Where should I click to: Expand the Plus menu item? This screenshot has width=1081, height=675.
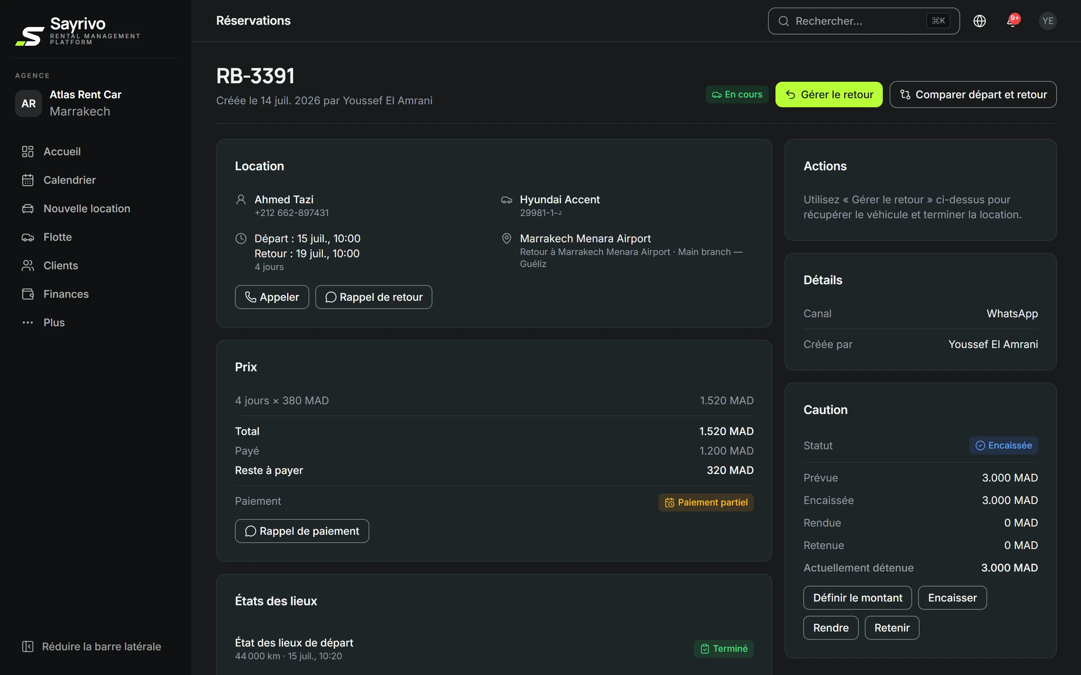(96, 322)
